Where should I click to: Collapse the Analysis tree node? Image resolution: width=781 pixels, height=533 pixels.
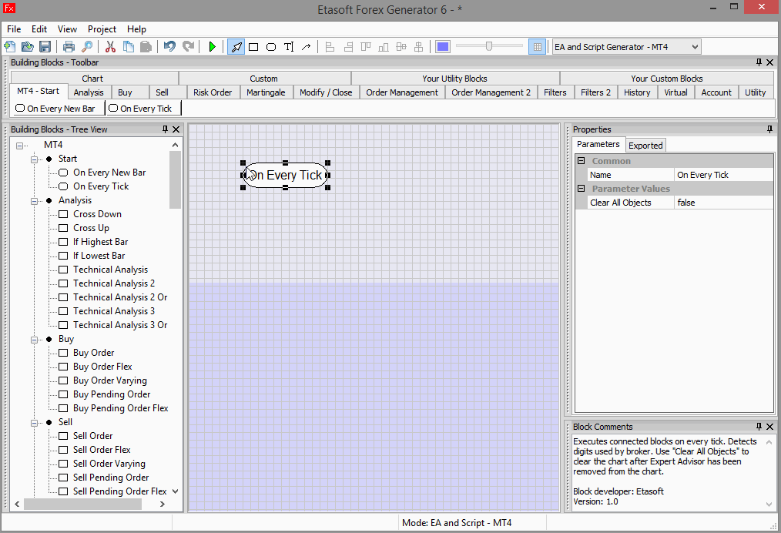pyautogui.click(x=35, y=200)
